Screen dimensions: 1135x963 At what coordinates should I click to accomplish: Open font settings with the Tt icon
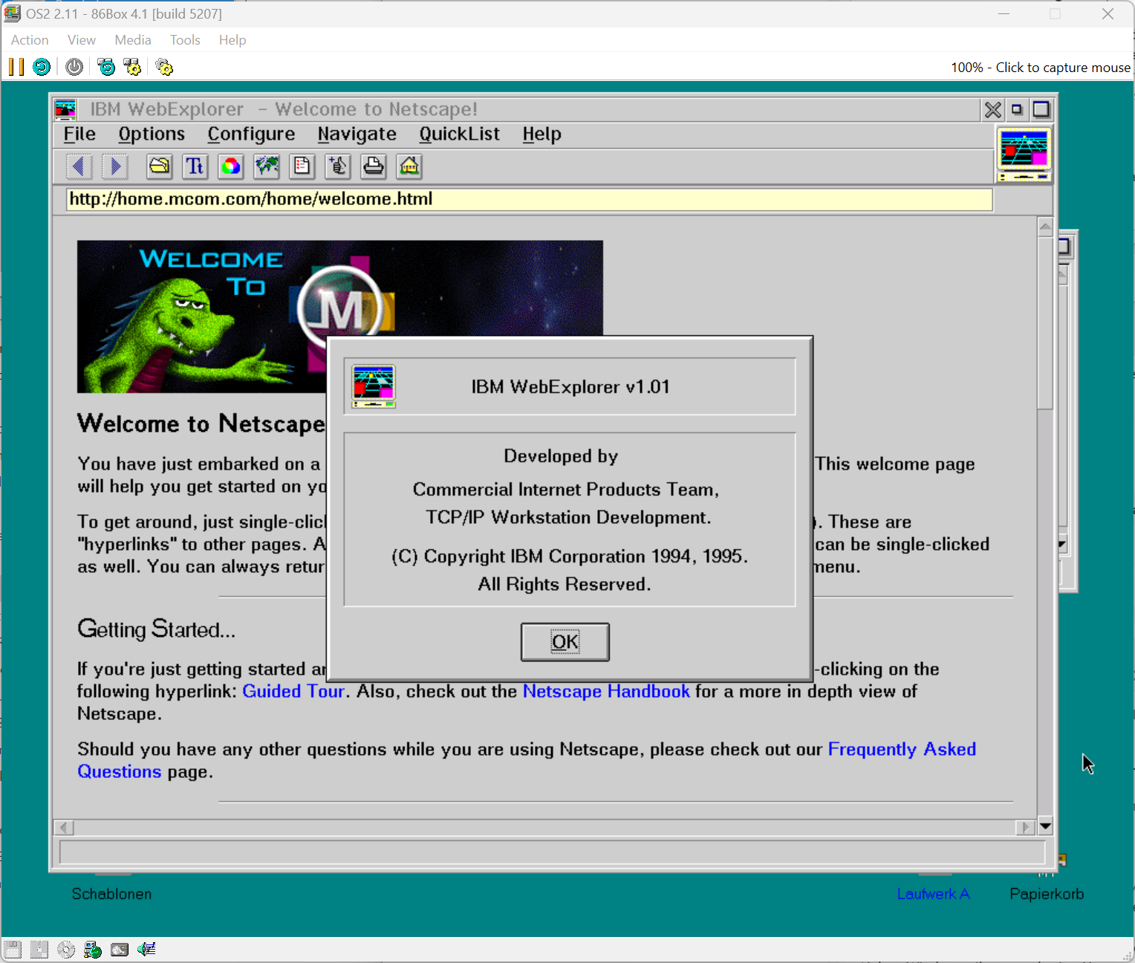(195, 166)
